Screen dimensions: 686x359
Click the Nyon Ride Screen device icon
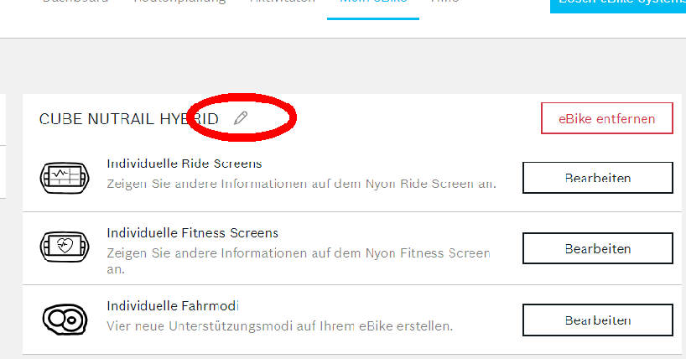coord(64,178)
